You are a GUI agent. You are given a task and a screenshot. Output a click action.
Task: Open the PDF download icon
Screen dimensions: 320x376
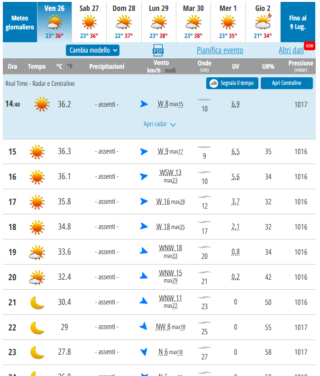158,50
